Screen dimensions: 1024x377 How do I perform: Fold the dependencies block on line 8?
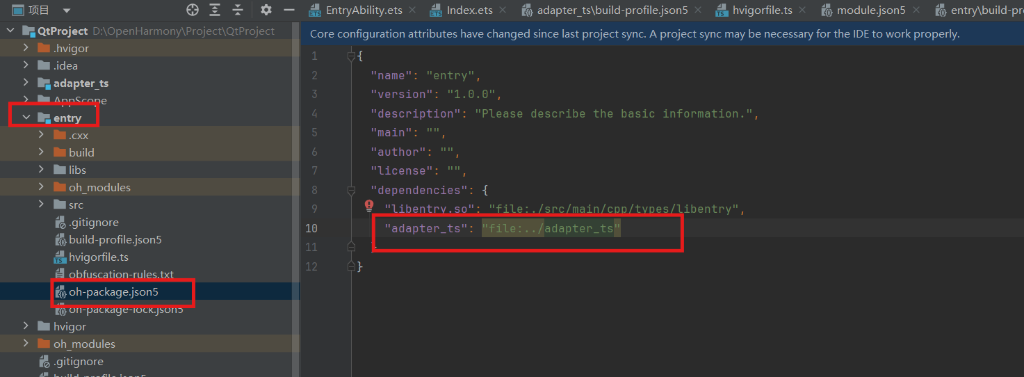coord(352,190)
